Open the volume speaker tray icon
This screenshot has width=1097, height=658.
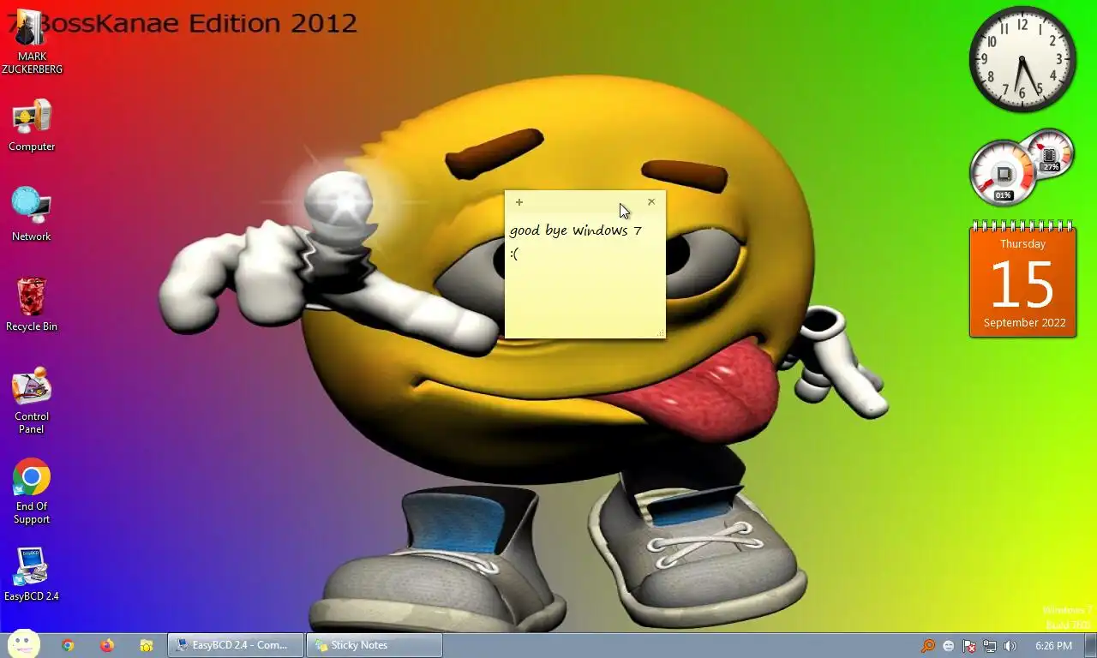[1010, 646]
